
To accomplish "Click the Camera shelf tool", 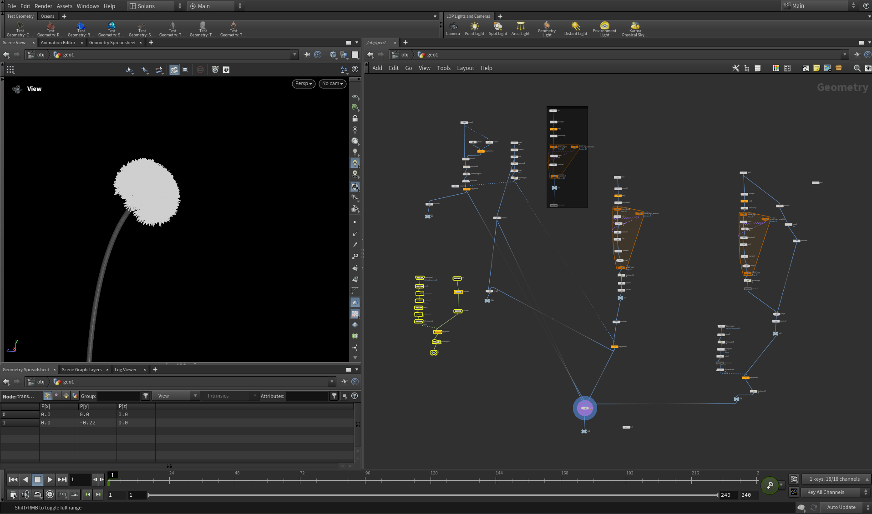I will (x=453, y=29).
